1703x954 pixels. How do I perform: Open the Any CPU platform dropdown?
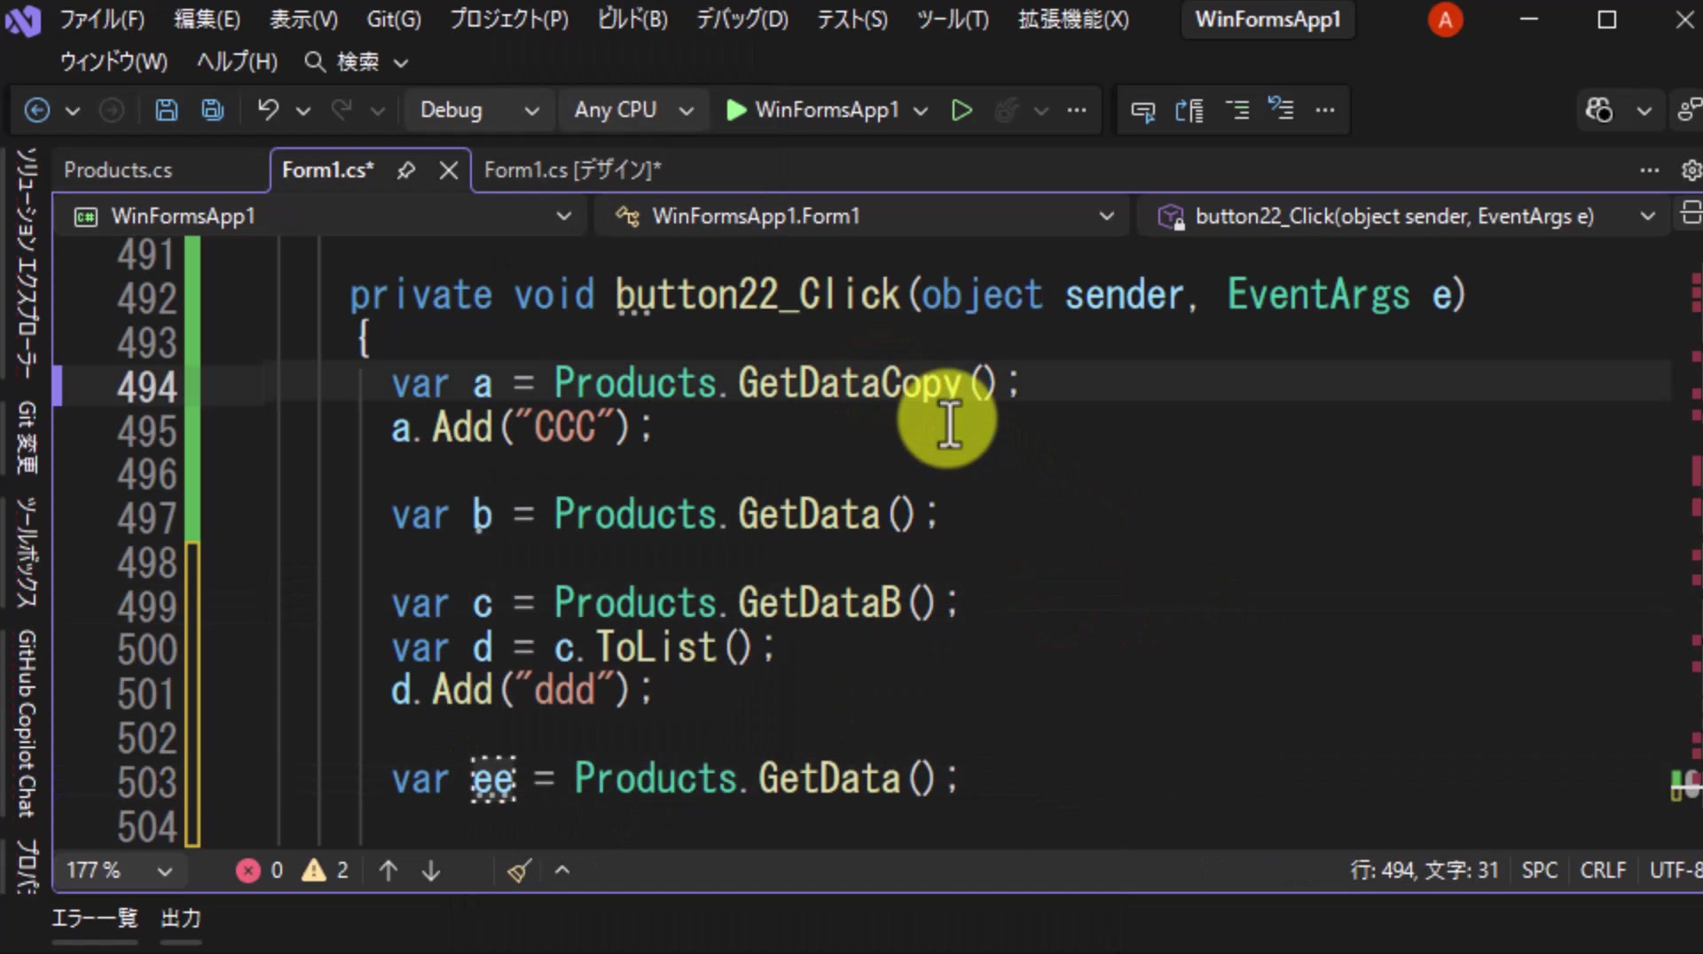[x=633, y=110]
